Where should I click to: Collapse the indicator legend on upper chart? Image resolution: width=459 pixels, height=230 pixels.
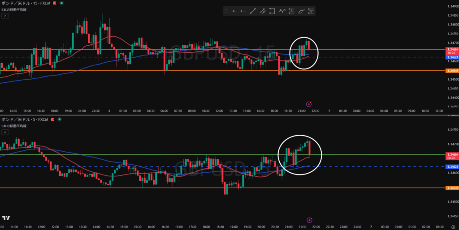pos(5,16)
